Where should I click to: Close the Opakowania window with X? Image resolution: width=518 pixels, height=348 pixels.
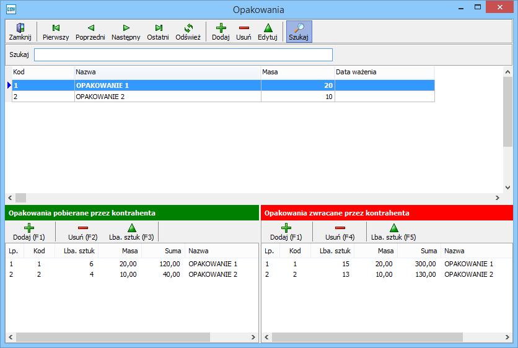tap(500, 7)
